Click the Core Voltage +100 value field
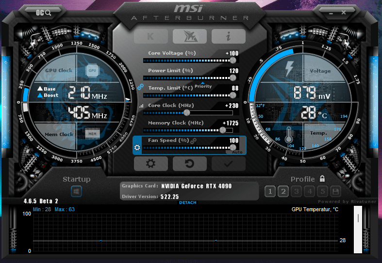 [232, 53]
